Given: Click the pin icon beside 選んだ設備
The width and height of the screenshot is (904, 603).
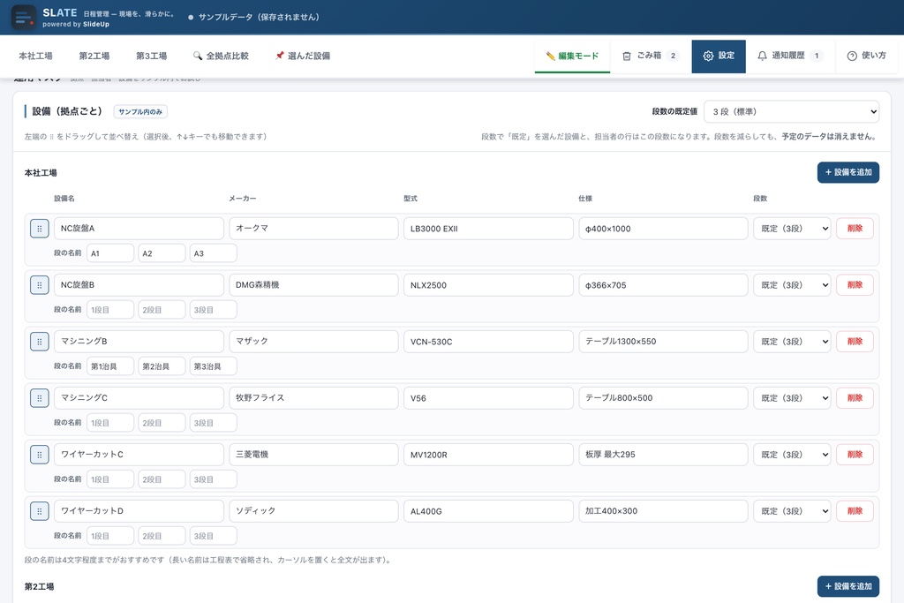Looking at the screenshot, I should (280, 56).
